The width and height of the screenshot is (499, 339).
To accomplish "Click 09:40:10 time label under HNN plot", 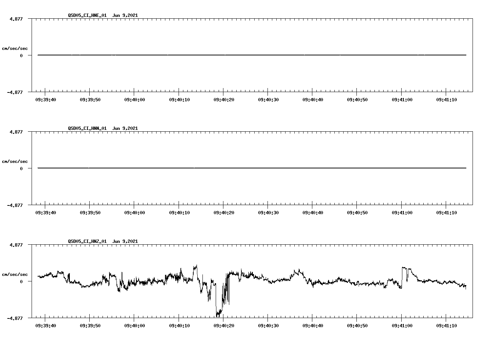I will [x=179, y=213].
